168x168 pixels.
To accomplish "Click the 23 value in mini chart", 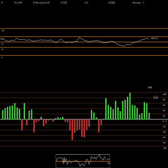I will point(108,159).
